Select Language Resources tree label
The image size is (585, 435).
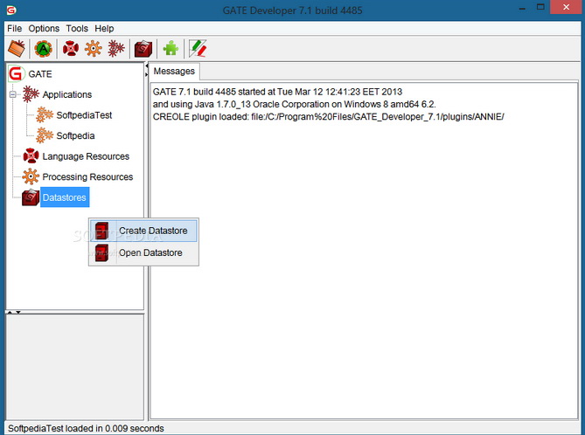(86, 156)
